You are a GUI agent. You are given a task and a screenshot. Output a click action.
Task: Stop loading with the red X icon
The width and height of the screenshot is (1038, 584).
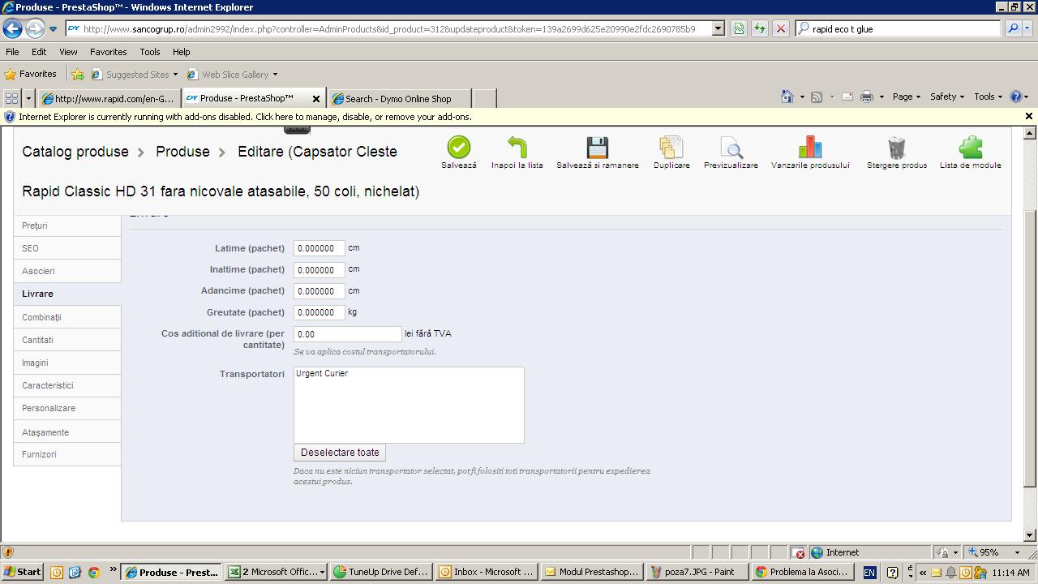(x=781, y=28)
